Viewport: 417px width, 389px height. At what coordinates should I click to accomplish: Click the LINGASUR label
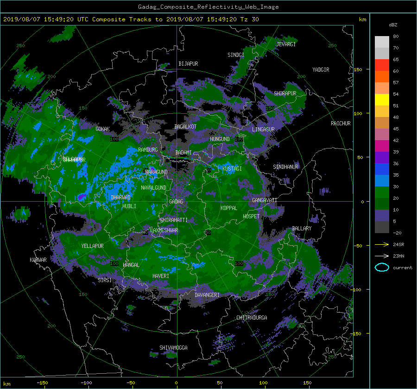(263, 130)
